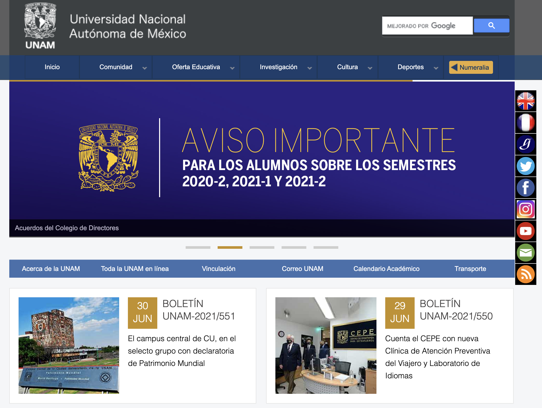Open the Calendario Académico link
542x408 pixels.
point(387,269)
